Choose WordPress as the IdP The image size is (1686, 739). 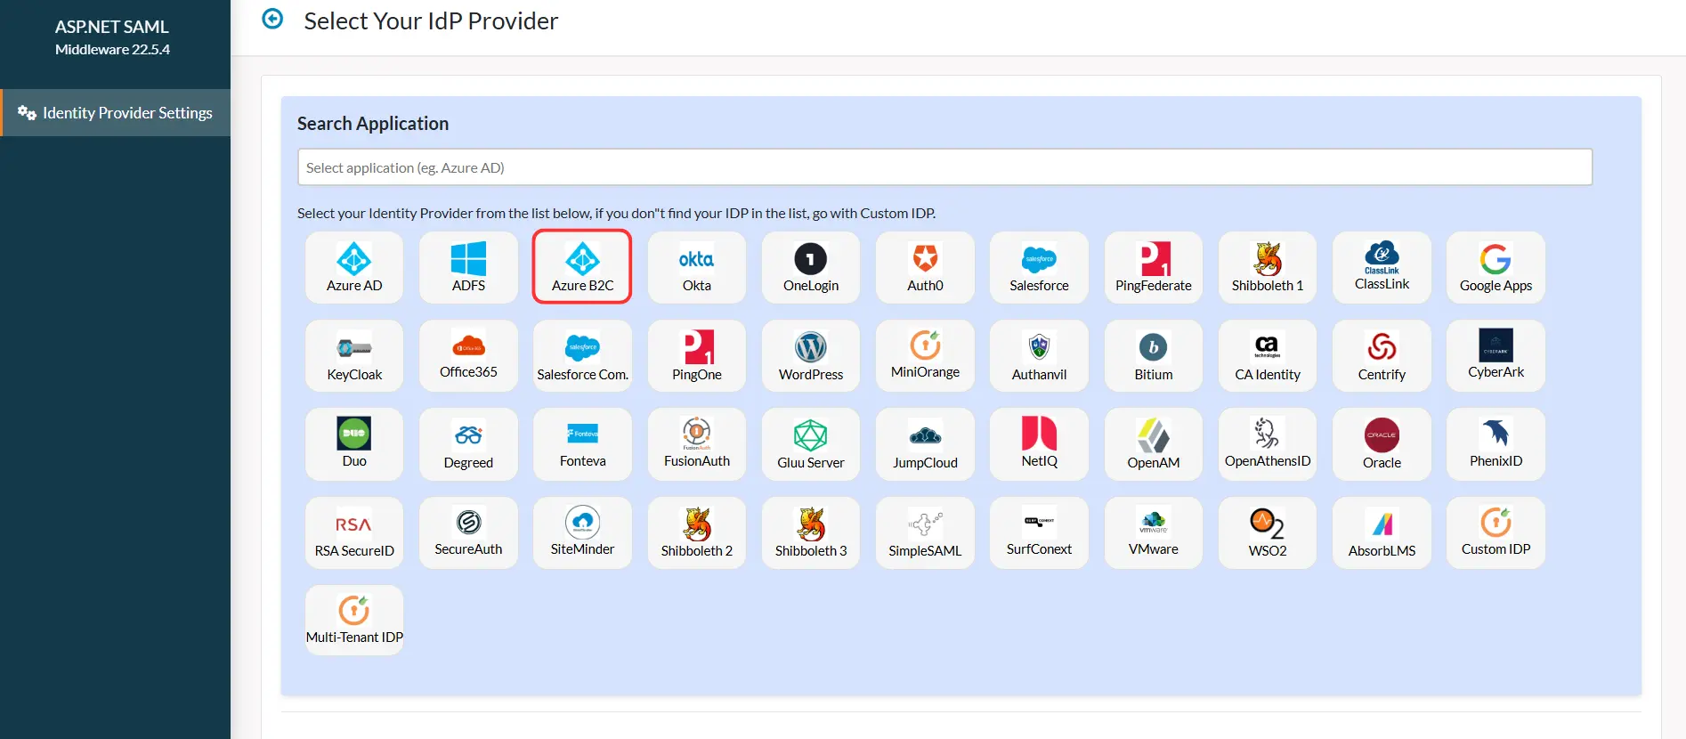(x=811, y=355)
